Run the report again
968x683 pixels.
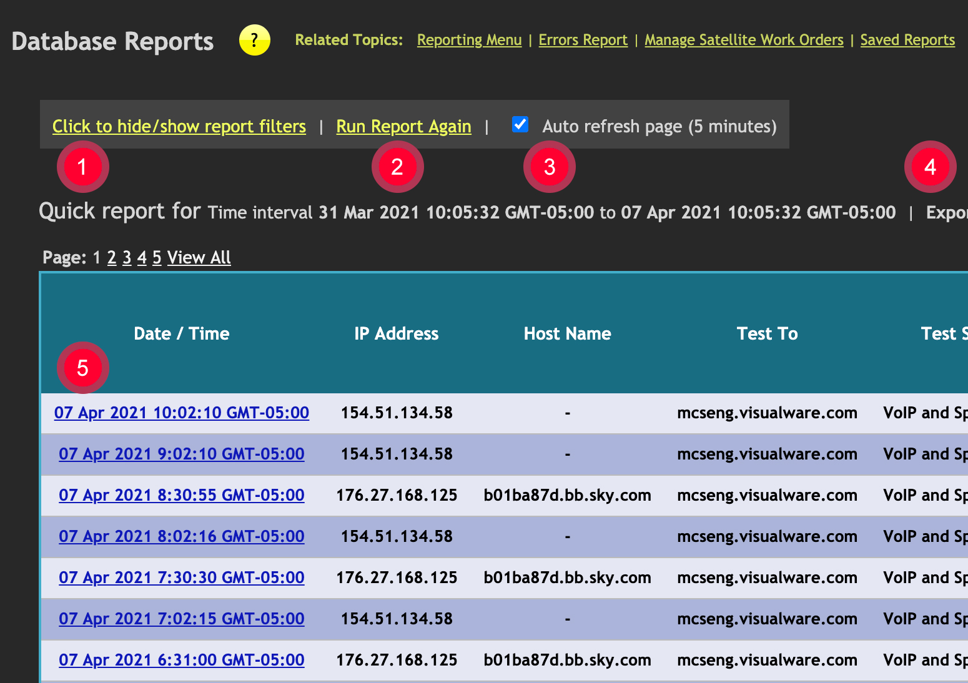[x=403, y=126]
